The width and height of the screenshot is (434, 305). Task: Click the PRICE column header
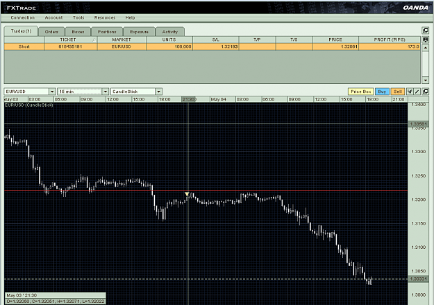click(x=335, y=40)
